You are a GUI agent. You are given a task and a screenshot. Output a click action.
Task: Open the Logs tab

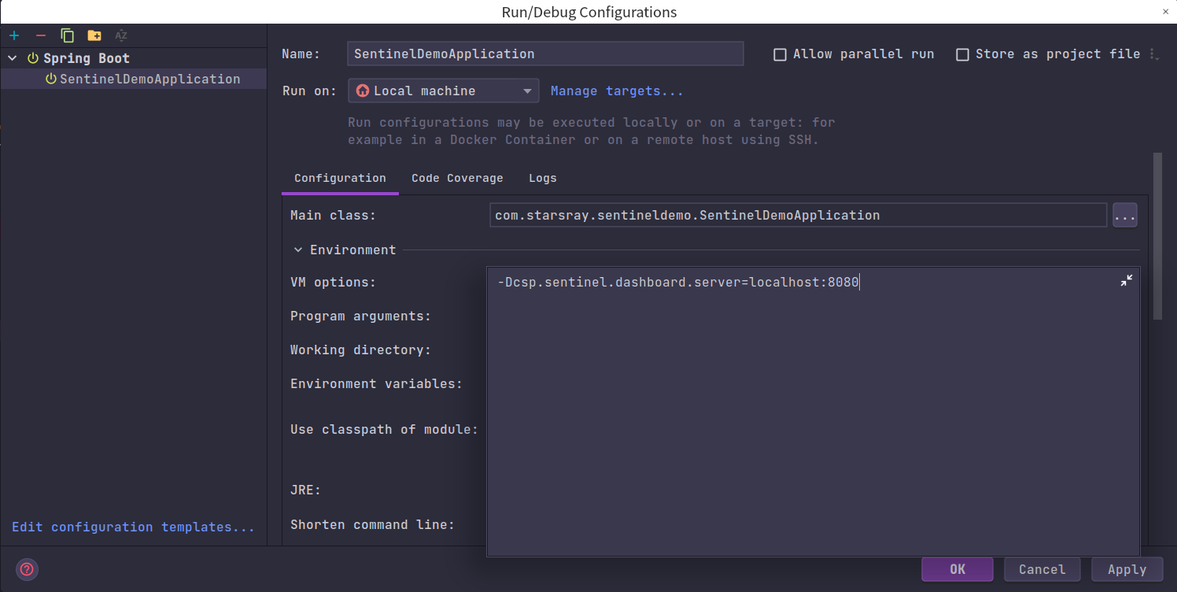542,178
